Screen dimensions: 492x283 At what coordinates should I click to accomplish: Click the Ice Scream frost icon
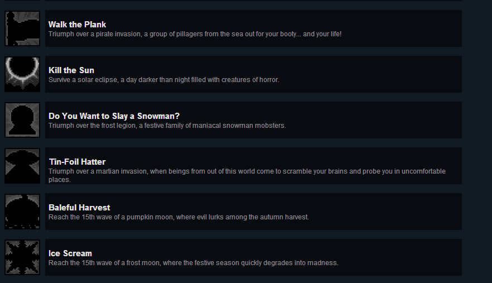22,257
